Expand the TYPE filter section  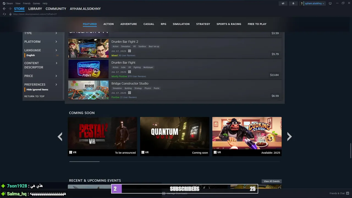pyautogui.click(x=41, y=33)
